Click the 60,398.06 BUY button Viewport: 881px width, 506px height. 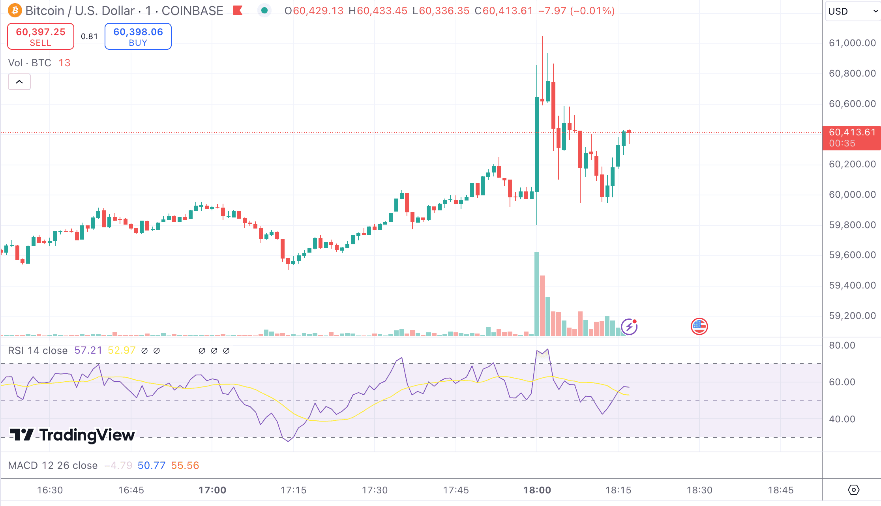(x=138, y=36)
